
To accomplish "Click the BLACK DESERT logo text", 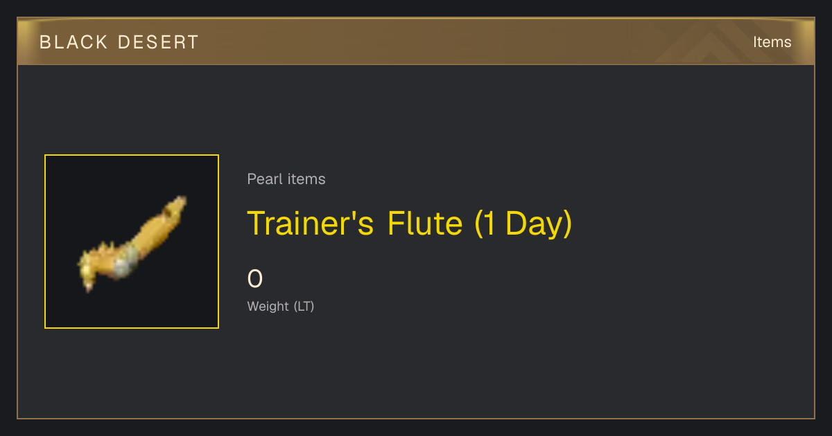I will click(119, 42).
